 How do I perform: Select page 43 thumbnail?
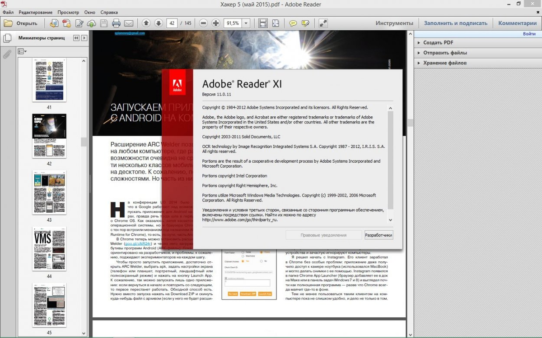tap(49, 192)
